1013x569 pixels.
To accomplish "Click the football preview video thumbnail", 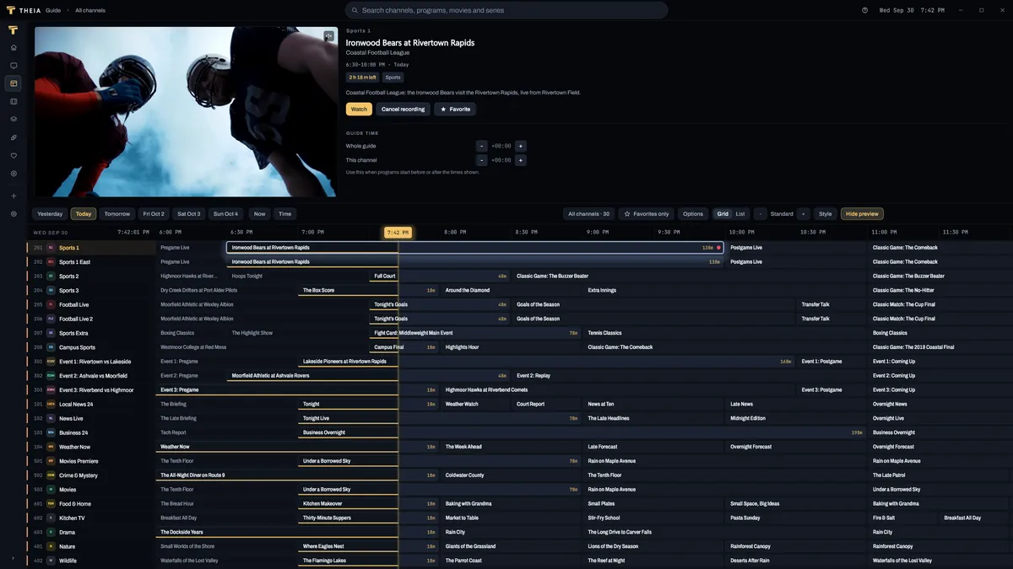I will [186, 112].
